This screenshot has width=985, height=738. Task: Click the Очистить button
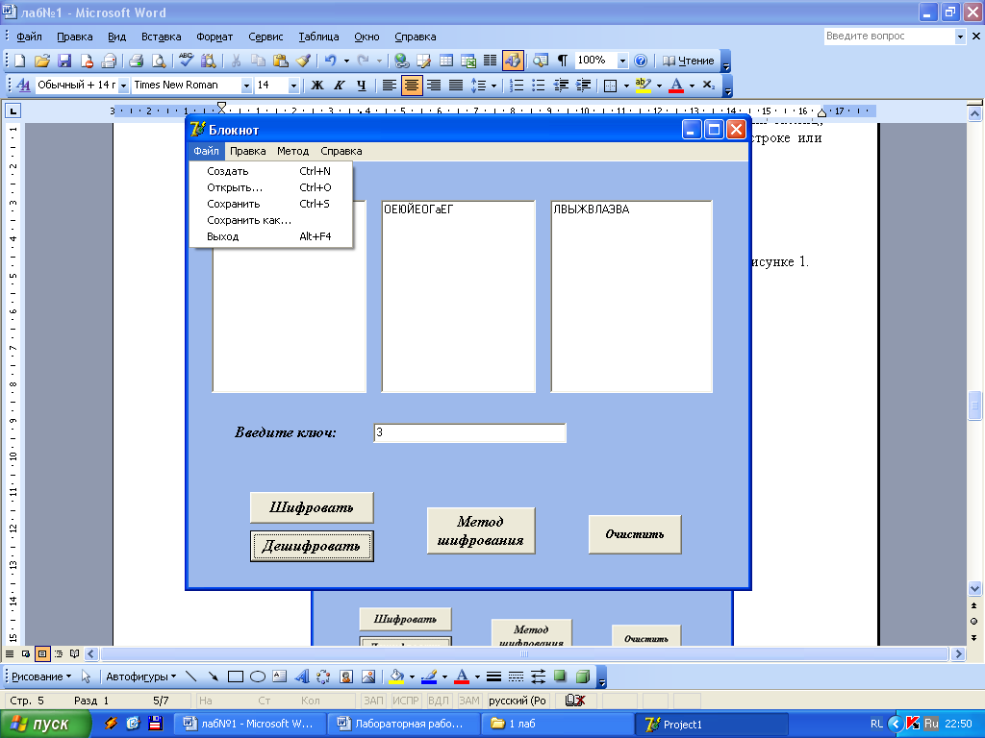pyautogui.click(x=635, y=534)
